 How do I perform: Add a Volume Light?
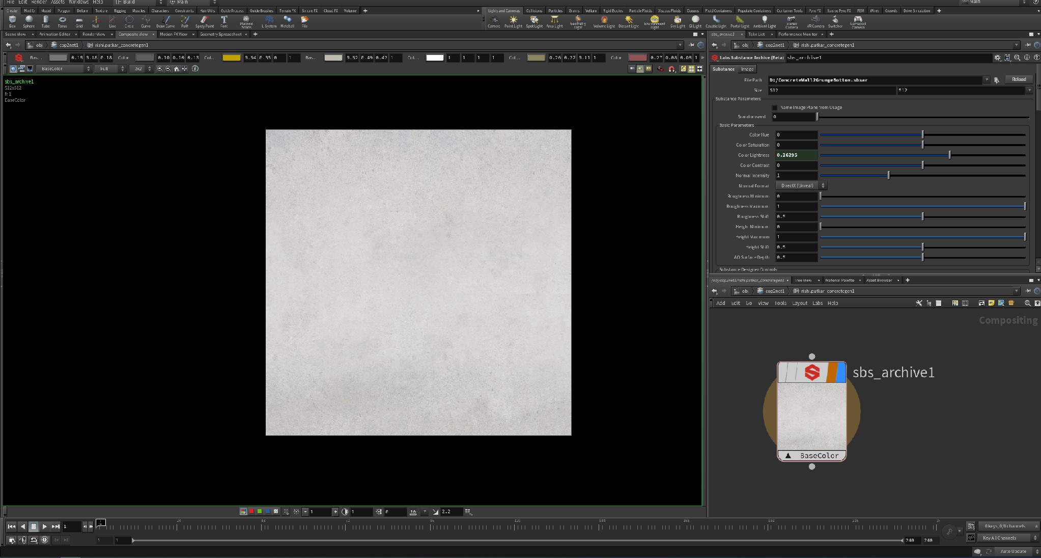(604, 21)
